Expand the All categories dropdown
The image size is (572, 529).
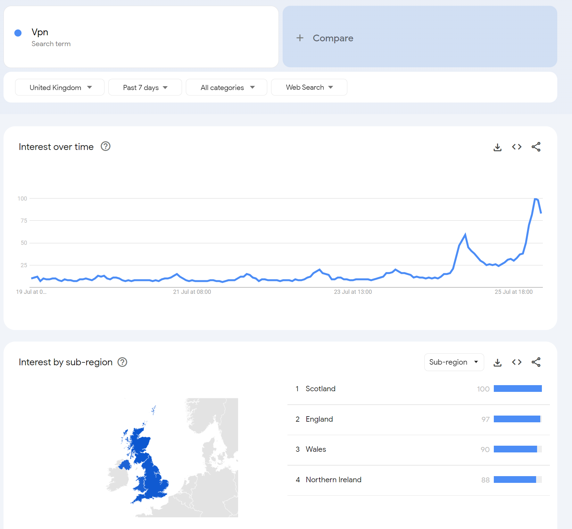tap(227, 87)
